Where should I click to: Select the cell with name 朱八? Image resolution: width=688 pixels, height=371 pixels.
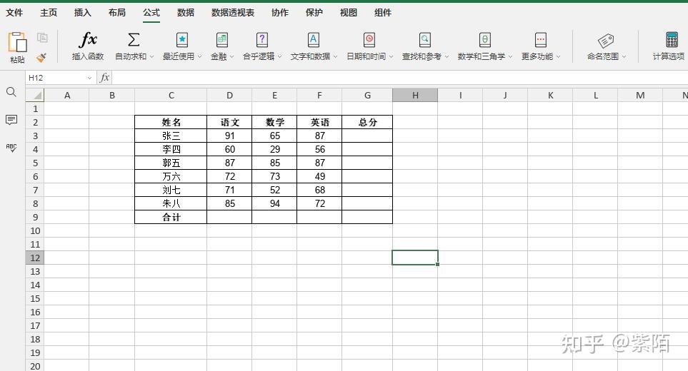tap(171, 203)
